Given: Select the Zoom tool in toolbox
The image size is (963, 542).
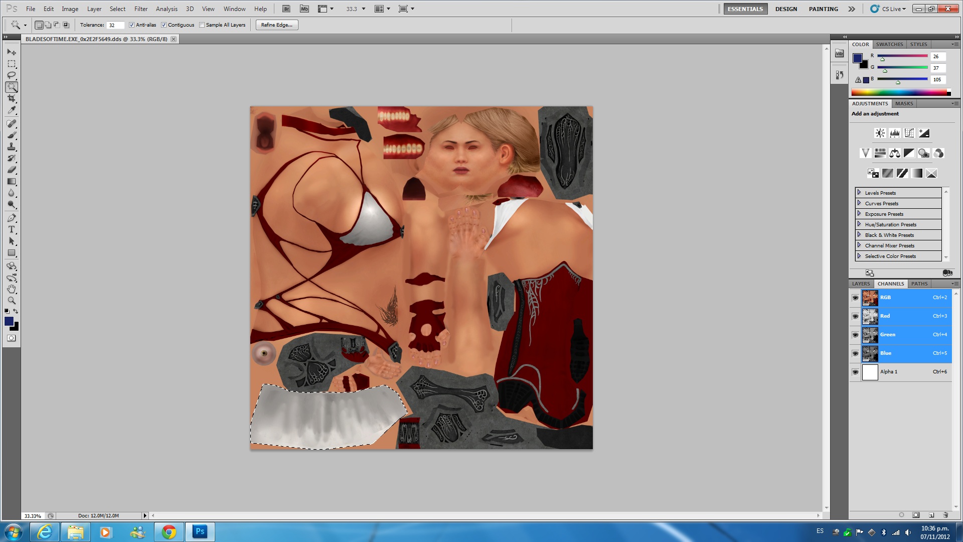Looking at the screenshot, I should [x=12, y=301].
